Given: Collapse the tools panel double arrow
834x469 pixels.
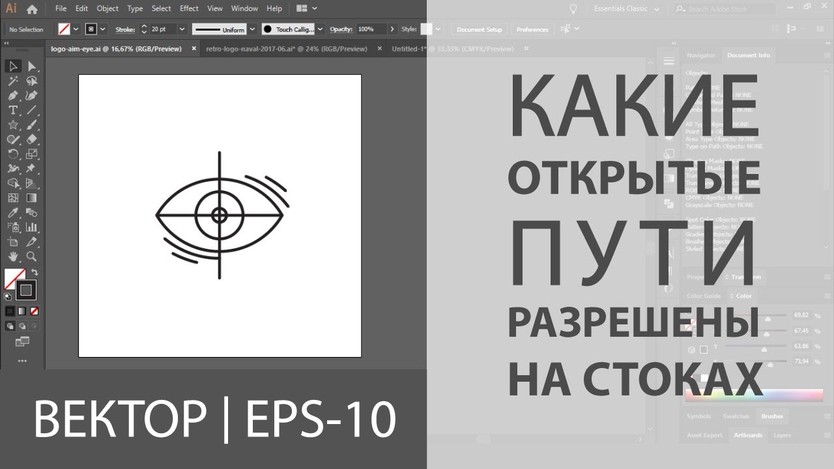Looking at the screenshot, I should coord(7,43).
